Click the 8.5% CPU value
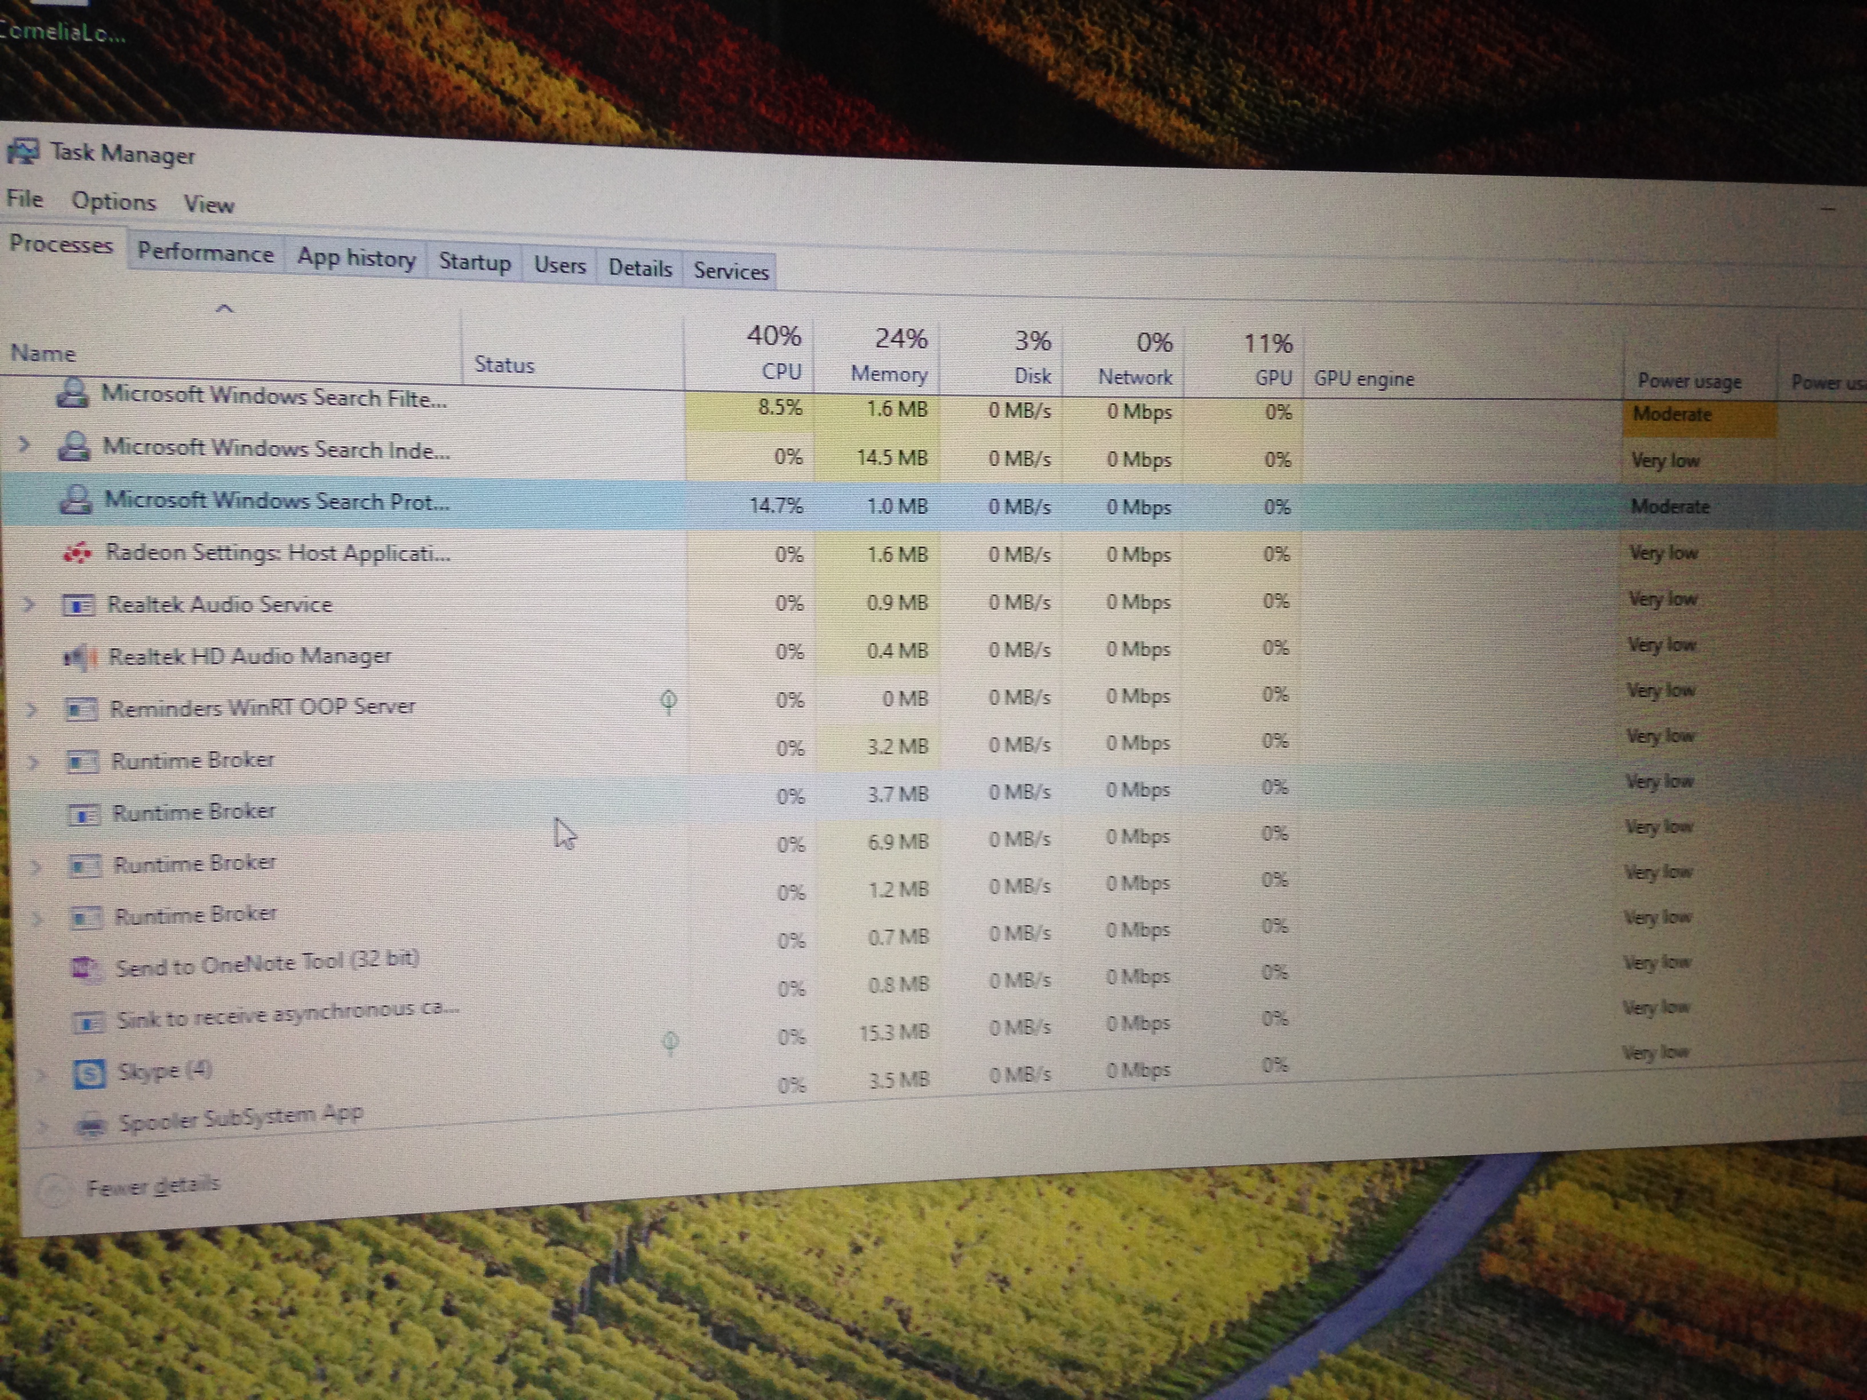 point(780,408)
